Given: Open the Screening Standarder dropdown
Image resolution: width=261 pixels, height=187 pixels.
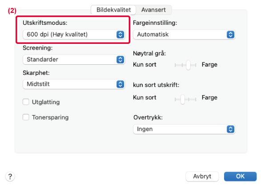Looking at the screenshot, I should point(74,59).
